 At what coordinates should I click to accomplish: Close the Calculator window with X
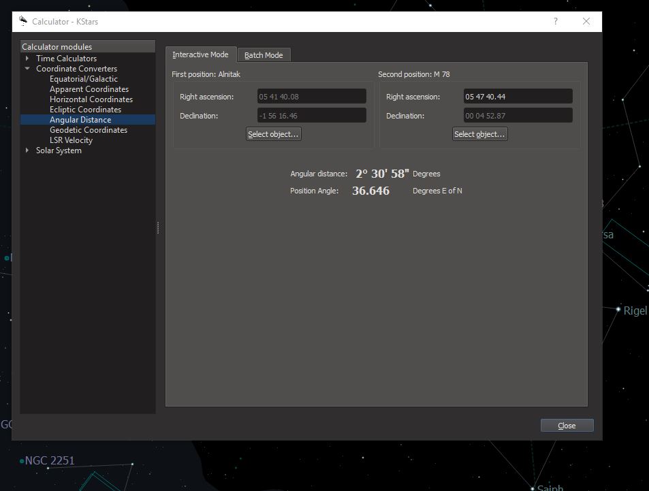tap(586, 21)
